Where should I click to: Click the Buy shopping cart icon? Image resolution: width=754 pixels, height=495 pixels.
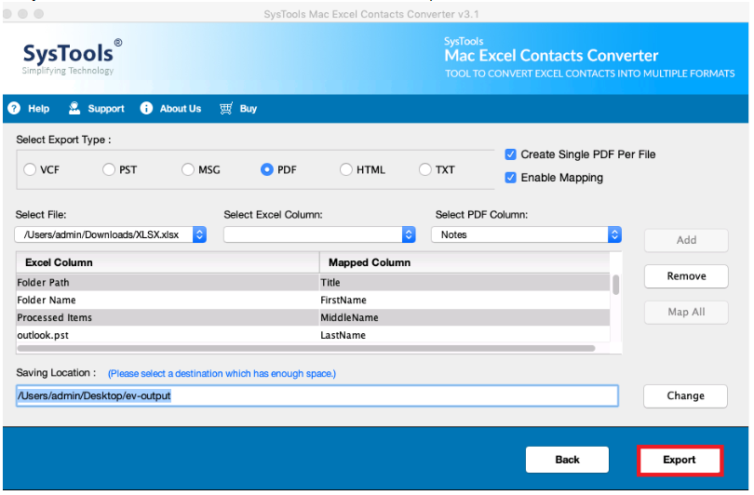point(226,109)
